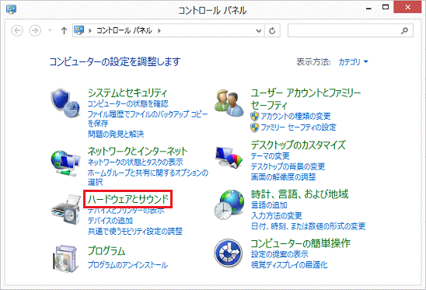The image size is (426, 290).
Task: Open デスクトップの背景の変更 link
Action: click(x=288, y=166)
